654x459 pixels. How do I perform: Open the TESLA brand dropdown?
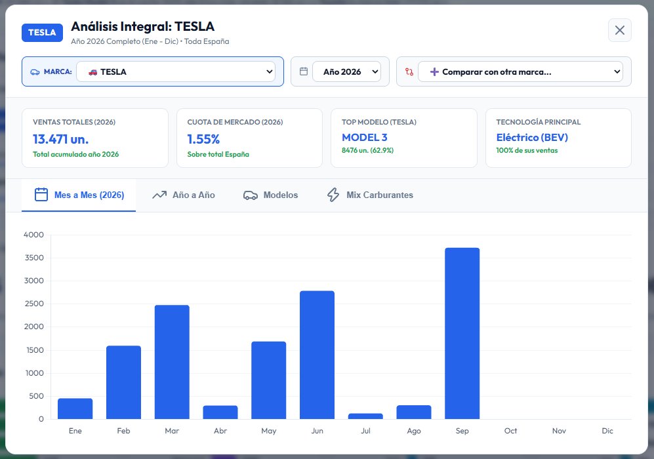coord(176,71)
